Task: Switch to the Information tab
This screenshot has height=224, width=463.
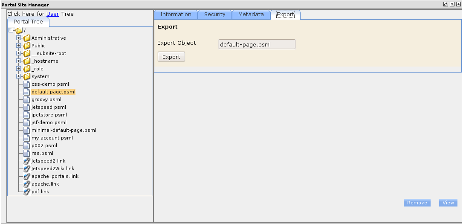Action: point(176,15)
